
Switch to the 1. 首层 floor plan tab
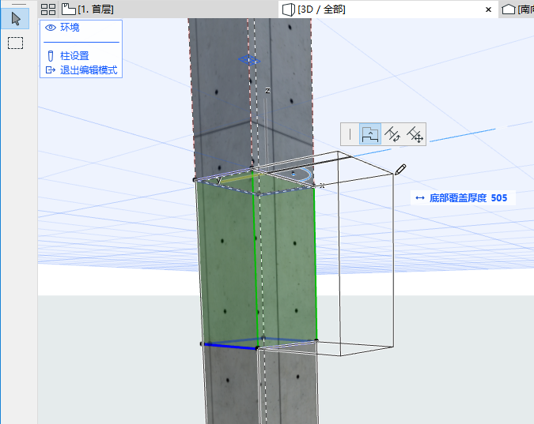pyautogui.click(x=86, y=9)
